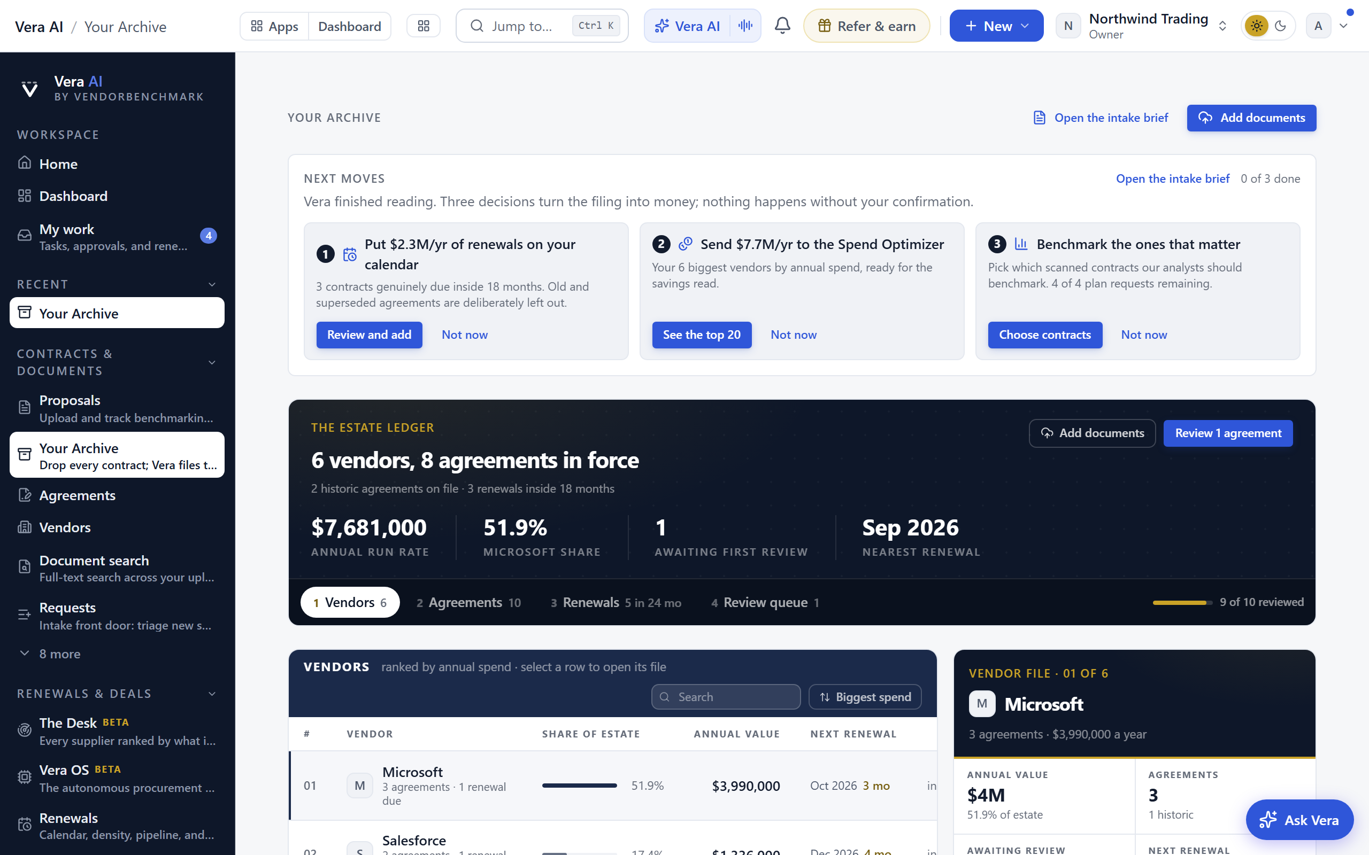Open the account menu chevron
Image resolution: width=1369 pixels, height=855 pixels.
pyautogui.click(x=1344, y=26)
